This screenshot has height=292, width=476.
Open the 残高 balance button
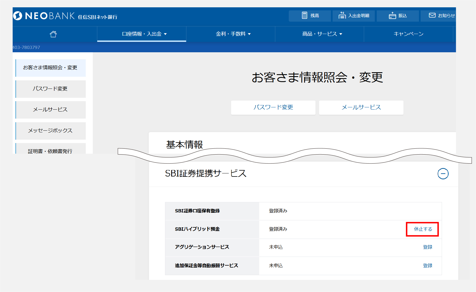310,16
